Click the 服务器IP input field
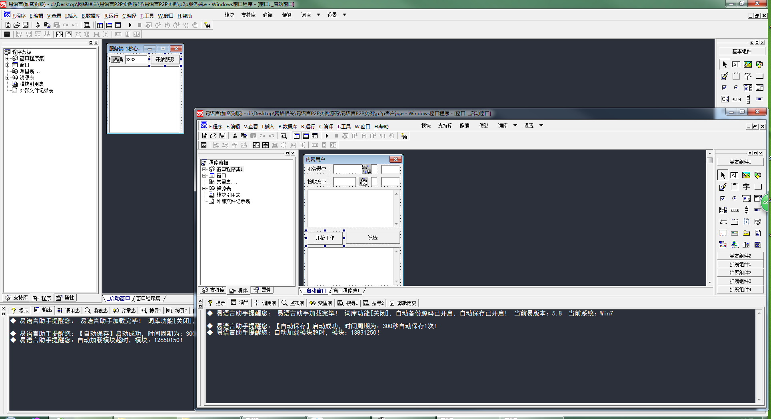The width and height of the screenshot is (771, 419). coord(348,169)
